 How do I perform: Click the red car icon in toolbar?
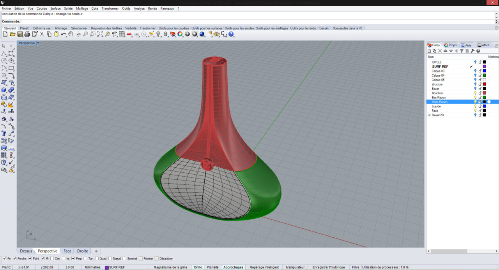point(129,34)
